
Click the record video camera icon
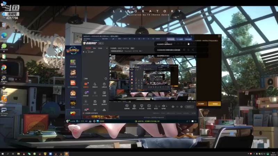(173, 107)
